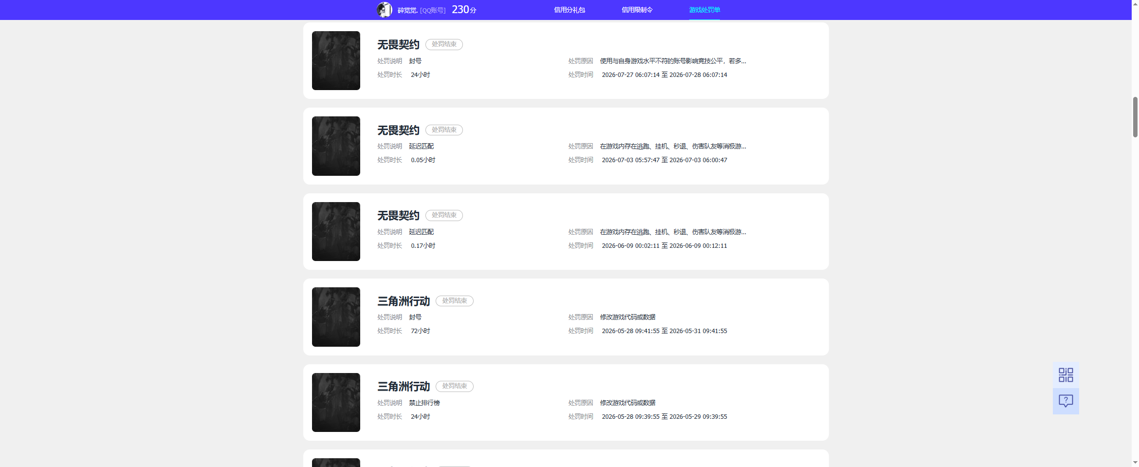Click 修改游戏代码或数据 in 禁止排行榜 record
Screen dimensions: 1139x467
(x=627, y=403)
